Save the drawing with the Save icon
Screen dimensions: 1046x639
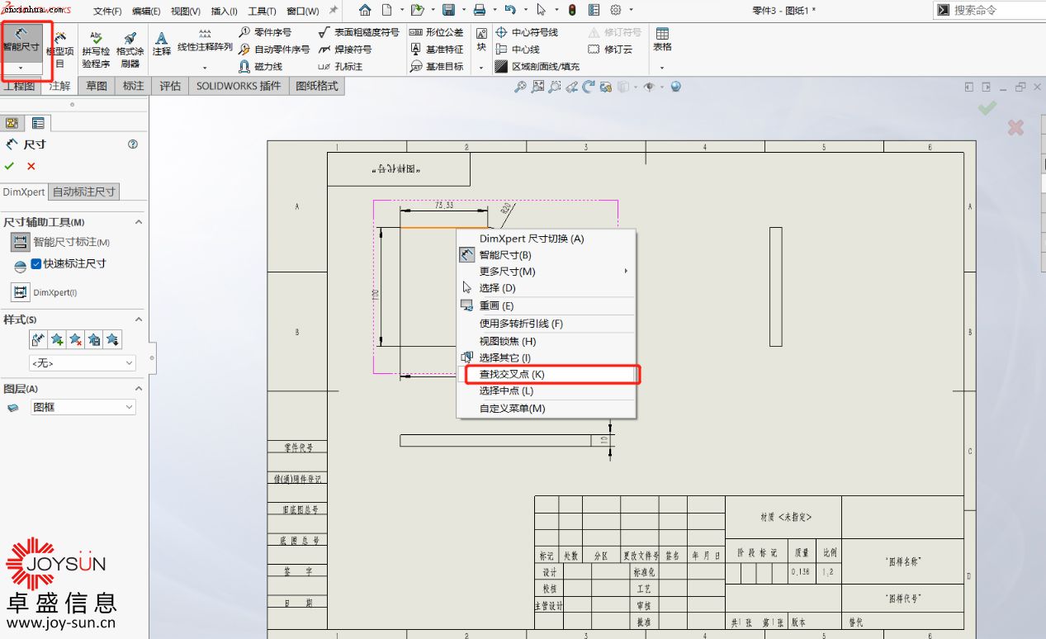coord(448,10)
